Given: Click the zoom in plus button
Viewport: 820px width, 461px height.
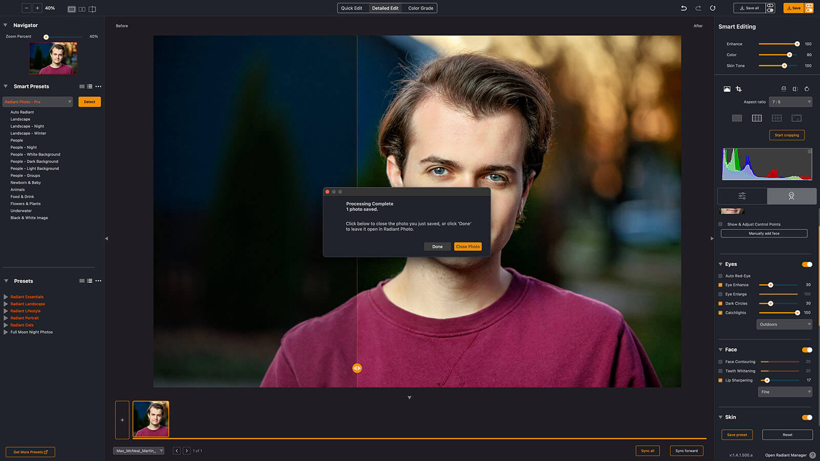Looking at the screenshot, I should coord(37,8).
